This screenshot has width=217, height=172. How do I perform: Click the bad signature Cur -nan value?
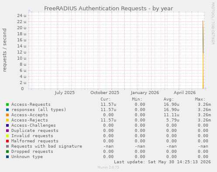tap(108, 146)
